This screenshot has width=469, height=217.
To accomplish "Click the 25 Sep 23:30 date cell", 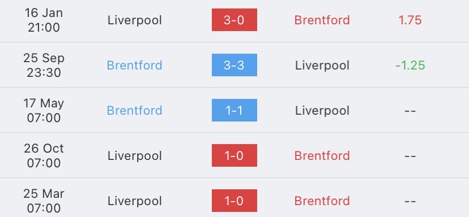I will (x=44, y=65).
